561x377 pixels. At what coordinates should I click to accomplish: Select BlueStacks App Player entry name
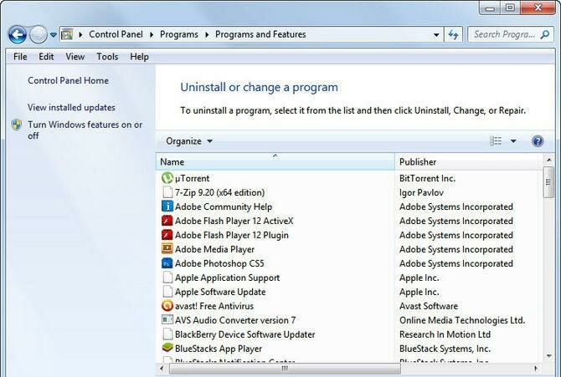coord(219,349)
